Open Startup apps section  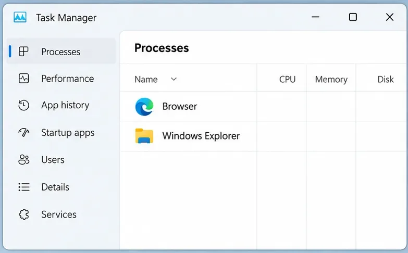tap(61, 132)
